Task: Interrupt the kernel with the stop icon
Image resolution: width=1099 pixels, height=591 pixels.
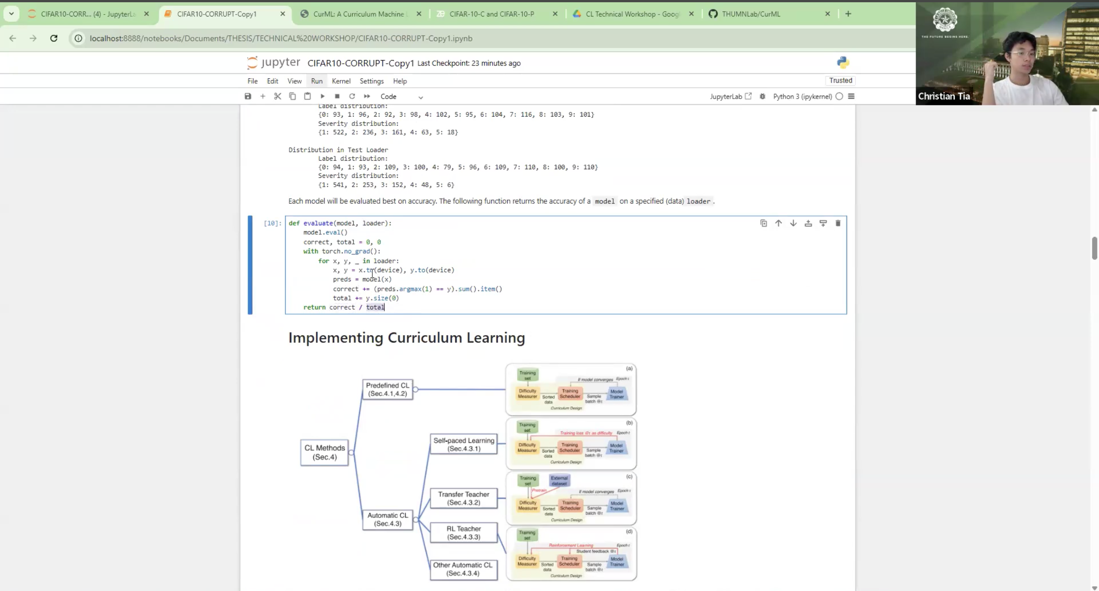Action: point(337,96)
